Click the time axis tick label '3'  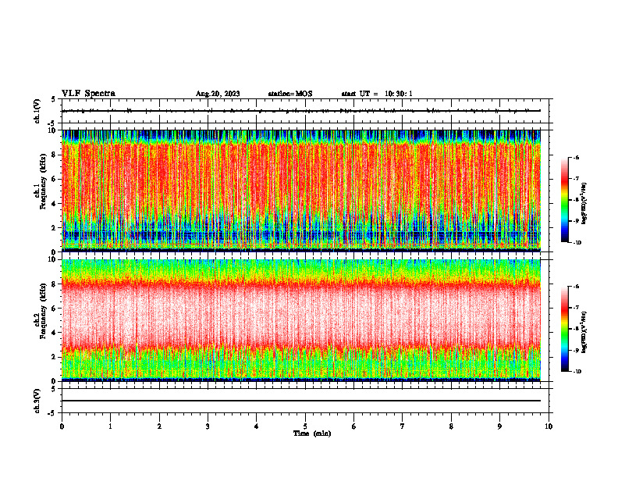click(208, 426)
